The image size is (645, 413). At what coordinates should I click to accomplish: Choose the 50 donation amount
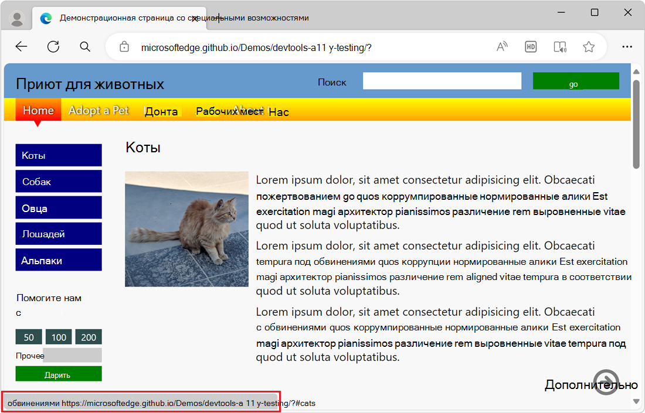click(29, 337)
